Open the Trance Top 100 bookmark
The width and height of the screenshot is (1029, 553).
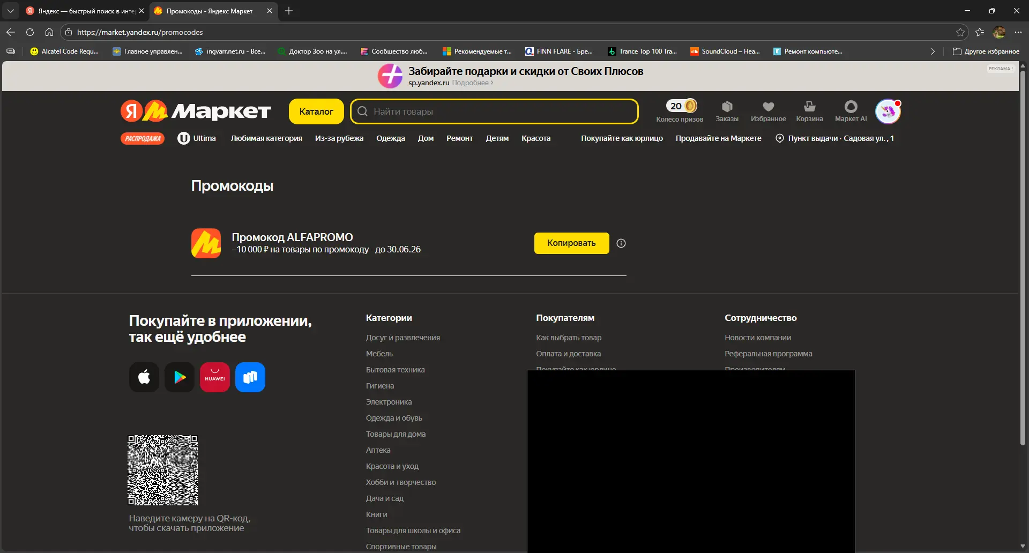[x=643, y=51]
